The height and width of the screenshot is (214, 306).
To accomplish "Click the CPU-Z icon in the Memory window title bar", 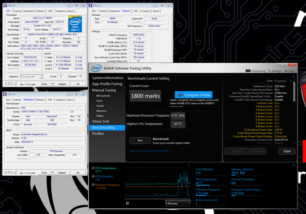I will pyautogui.click(x=91, y=6).
